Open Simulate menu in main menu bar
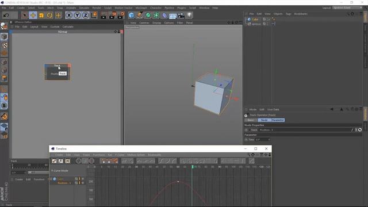This screenshot has width=368, height=207. coord(84,8)
